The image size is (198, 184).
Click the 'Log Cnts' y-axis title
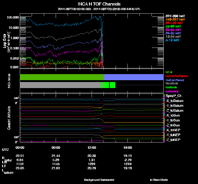(4, 41)
